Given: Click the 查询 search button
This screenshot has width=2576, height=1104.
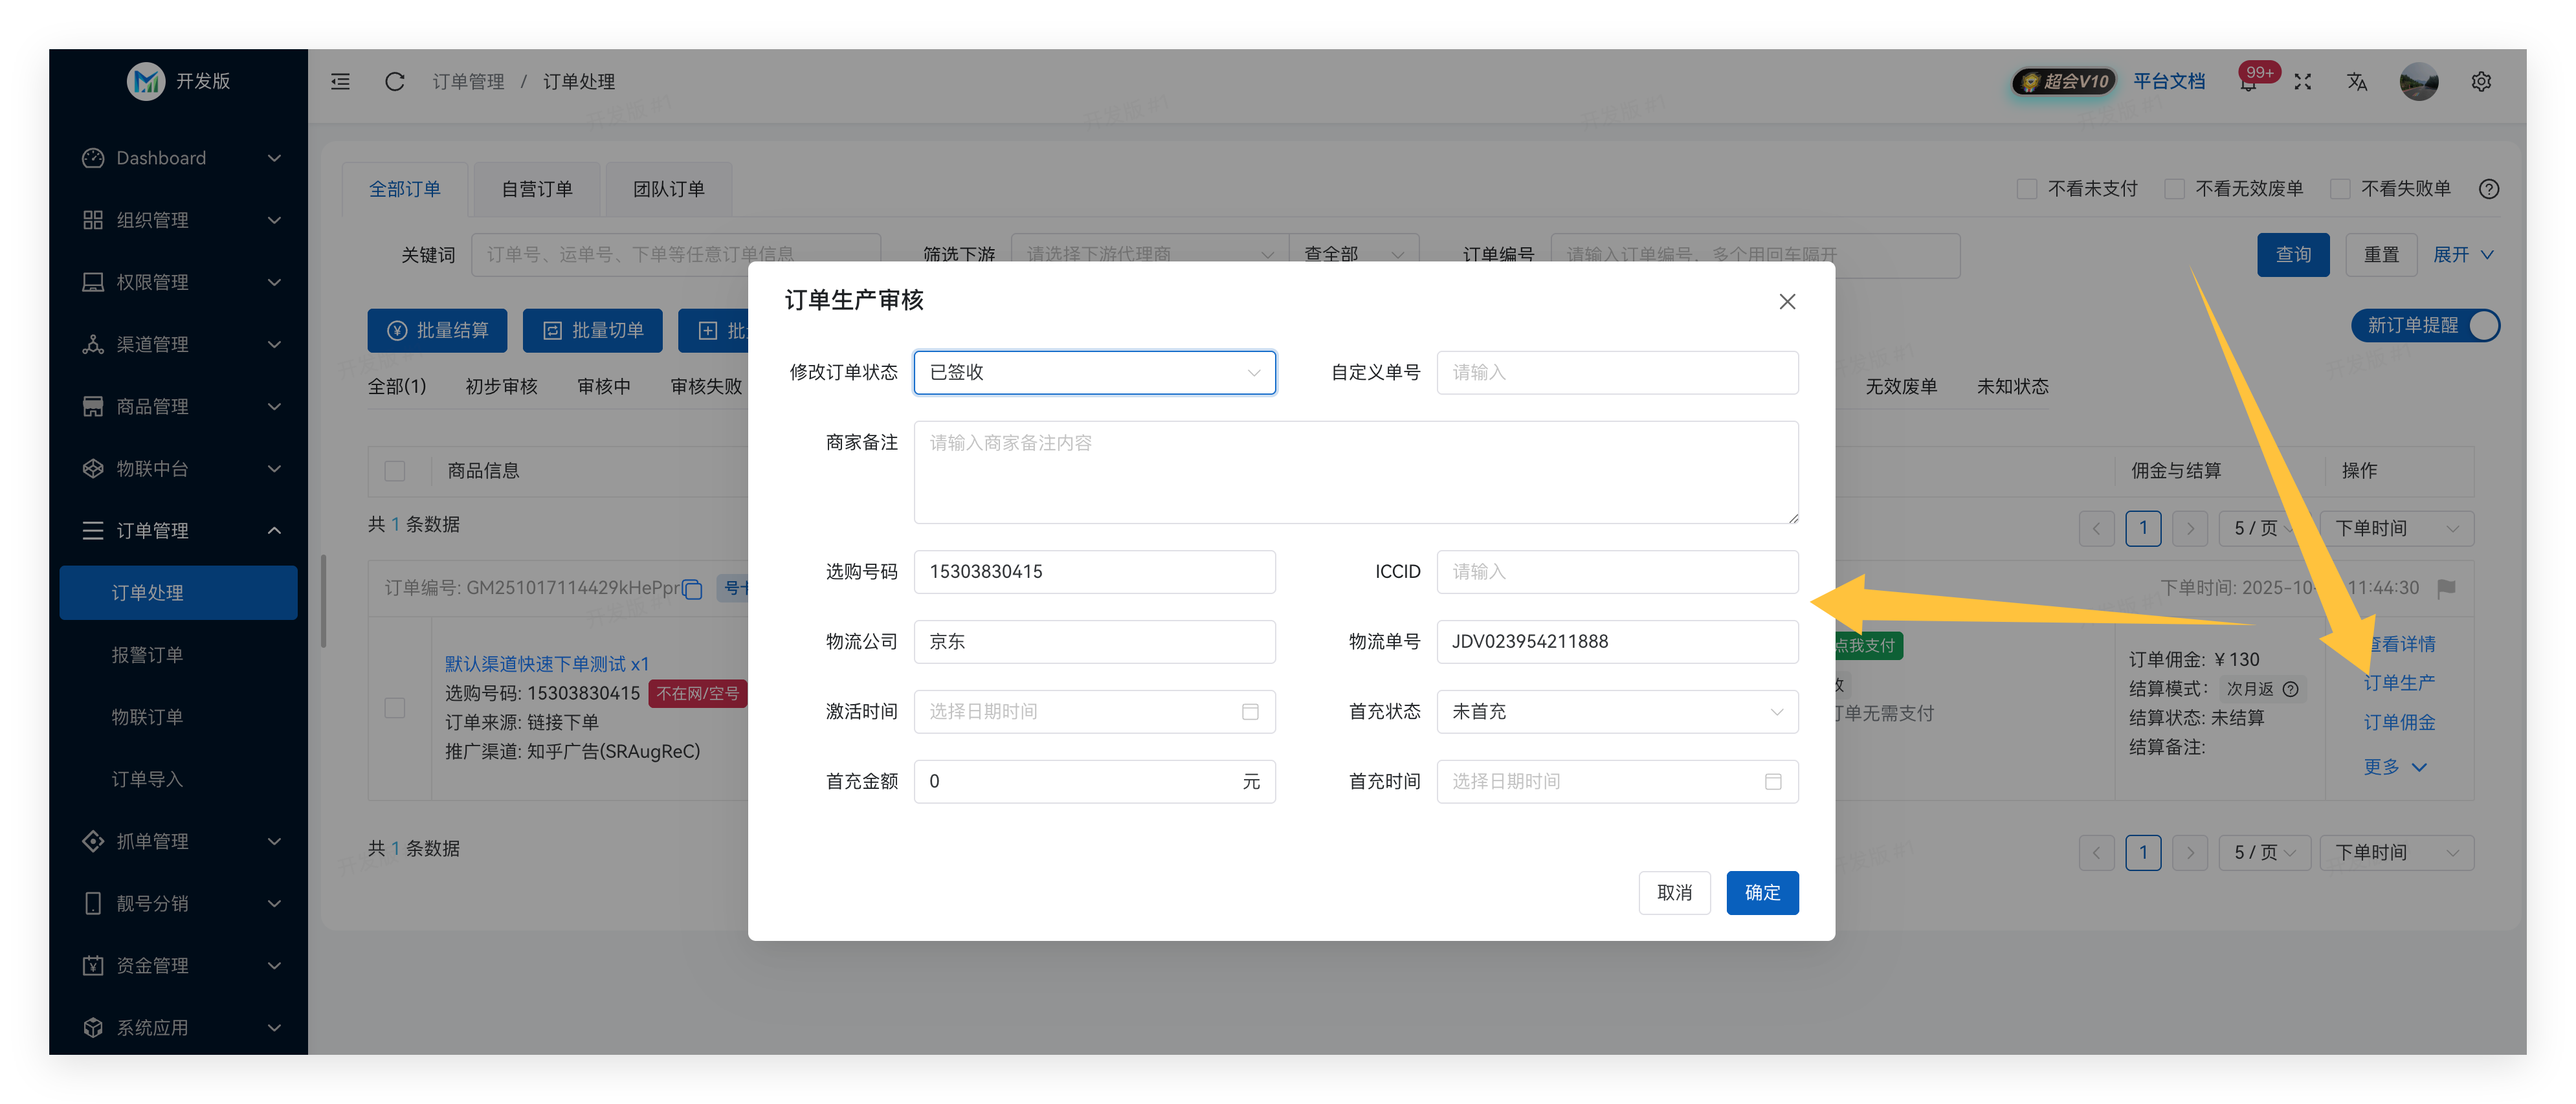Looking at the screenshot, I should 2293,255.
